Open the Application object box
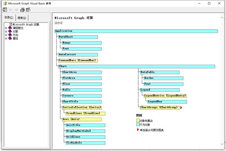This screenshot has width=226, height=151. click(x=136, y=31)
